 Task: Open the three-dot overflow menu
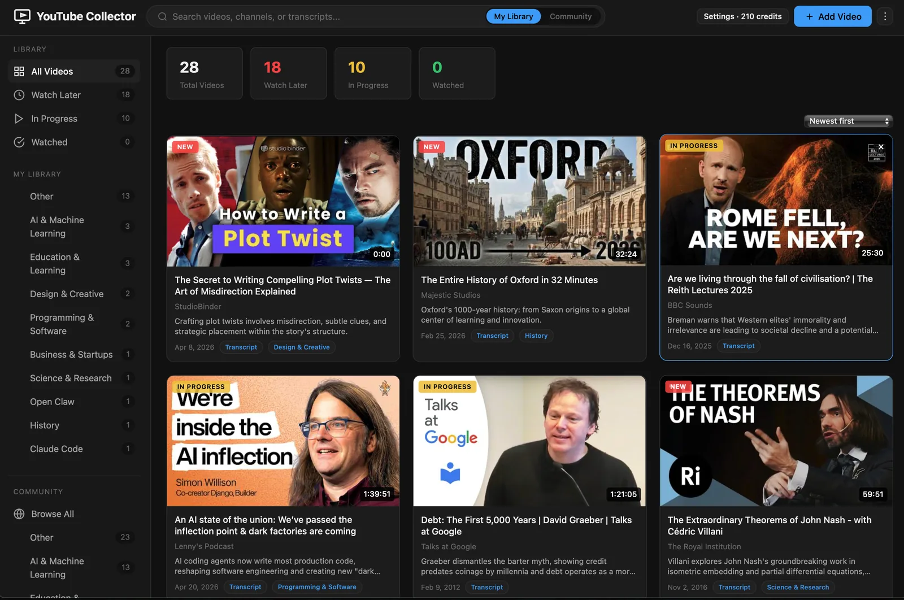[x=885, y=16]
